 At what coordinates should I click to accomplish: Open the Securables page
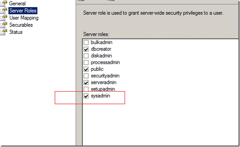(21, 25)
